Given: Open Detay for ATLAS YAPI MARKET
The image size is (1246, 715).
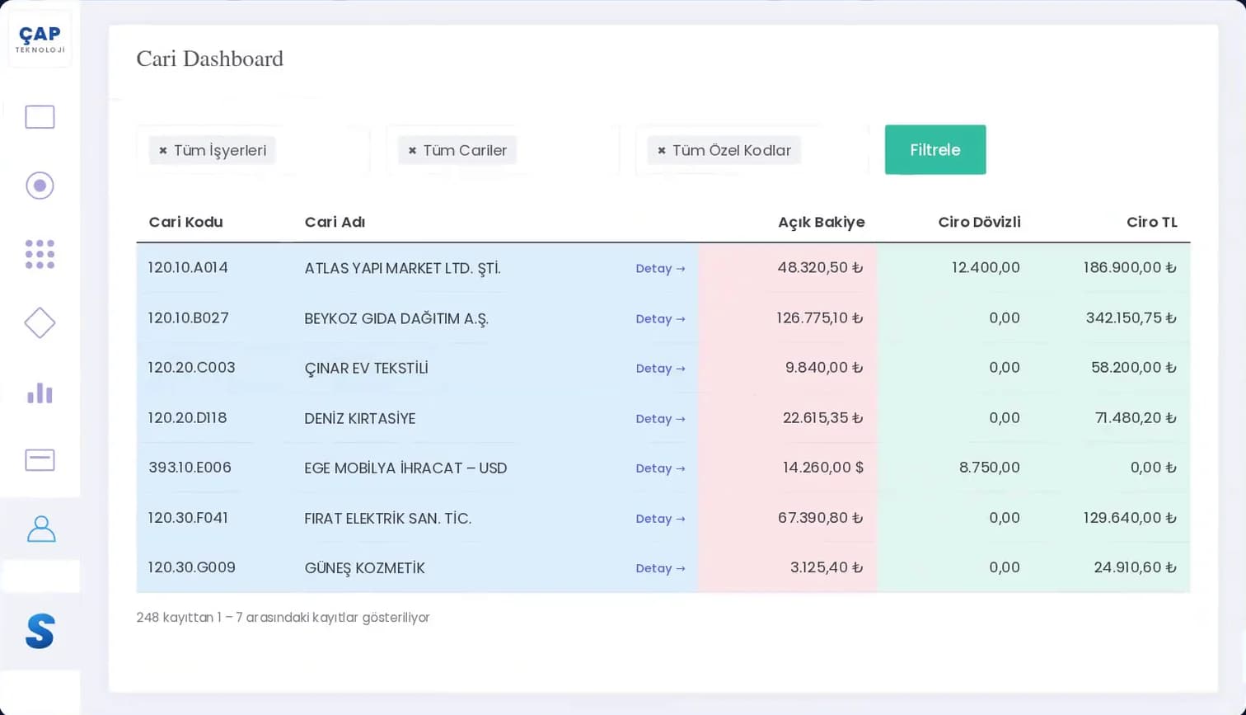Looking at the screenshot, I should click(x=660, y=269).
